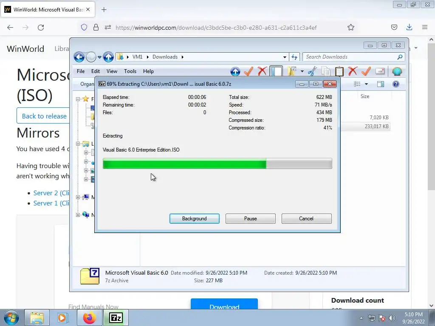The height and width of the screenshot is (326, 435).
Task: Reload the Firefox page
Action: (41, 28)
